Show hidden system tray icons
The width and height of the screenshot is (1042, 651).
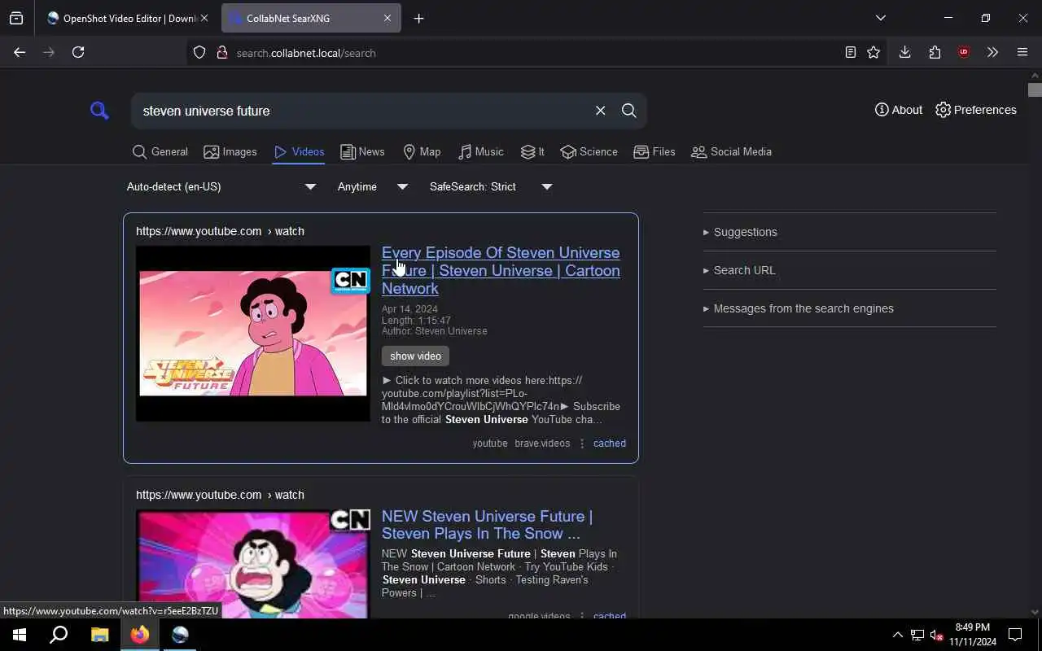(897, 635)
